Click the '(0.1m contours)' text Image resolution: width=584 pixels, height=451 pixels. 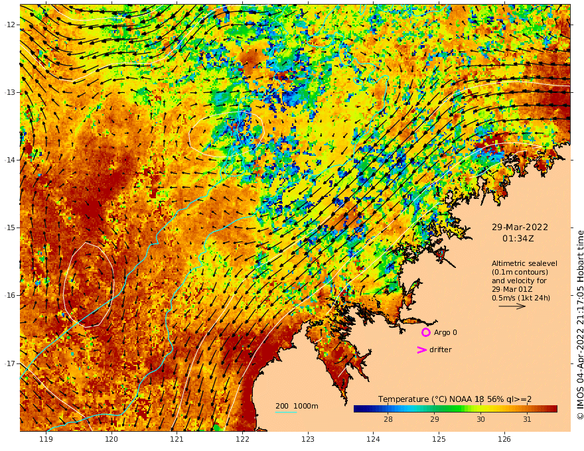coord(520,272)
